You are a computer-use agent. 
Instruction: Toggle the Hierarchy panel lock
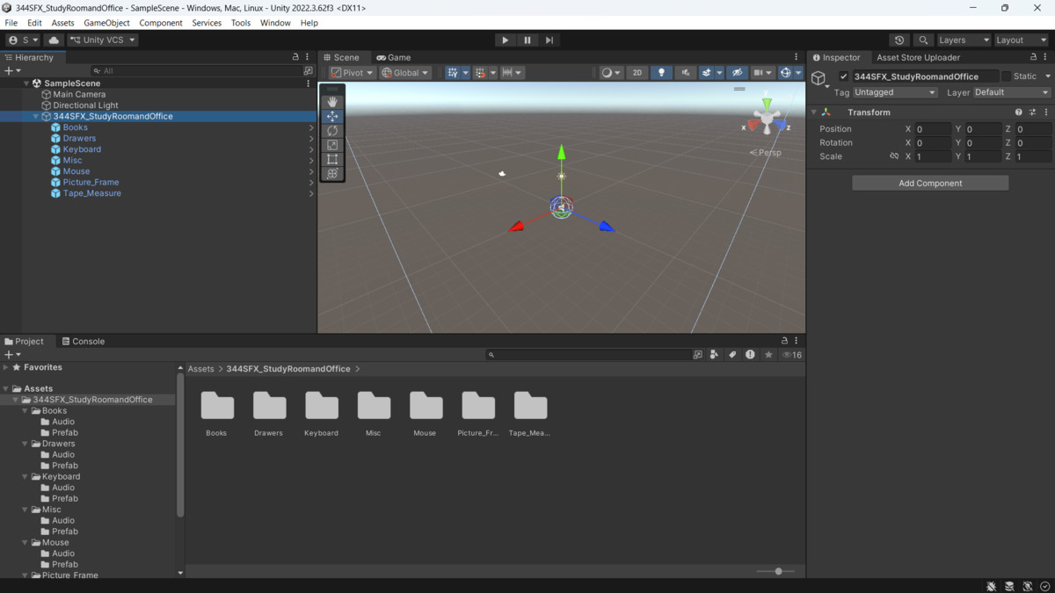[295, 57]
